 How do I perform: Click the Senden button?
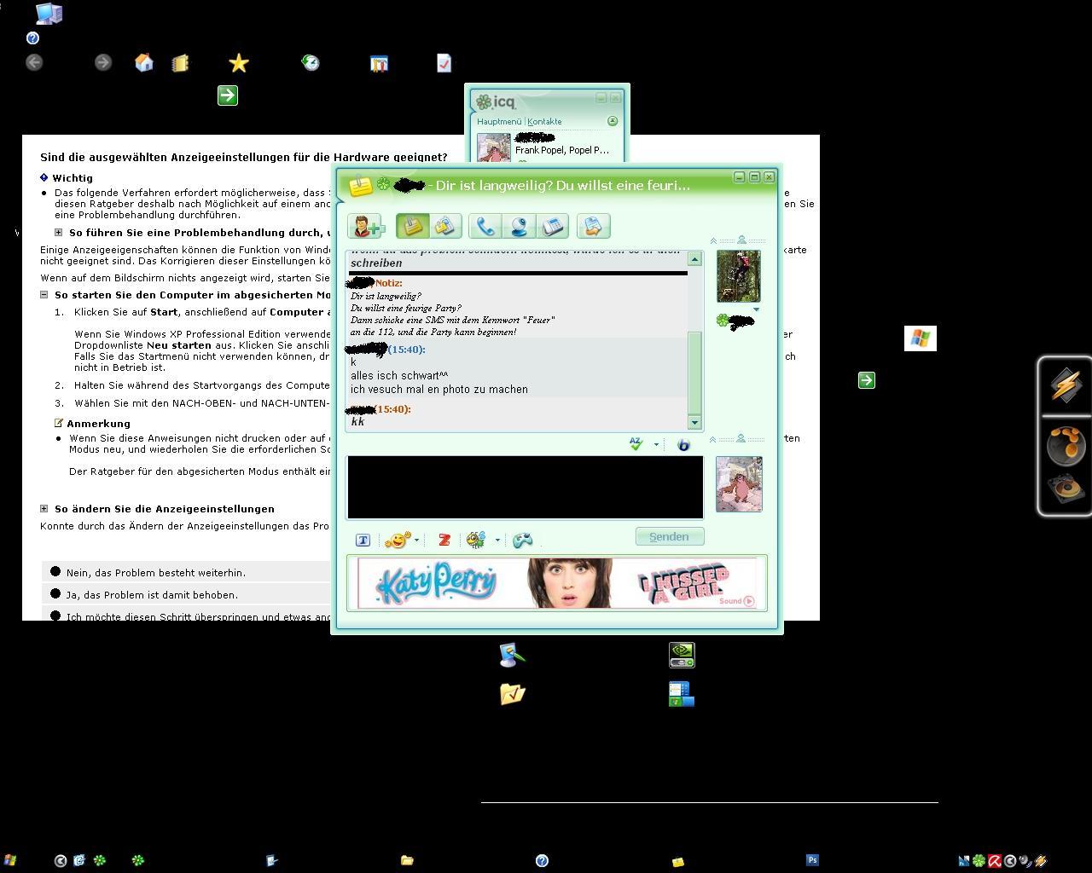coord(670,536)
